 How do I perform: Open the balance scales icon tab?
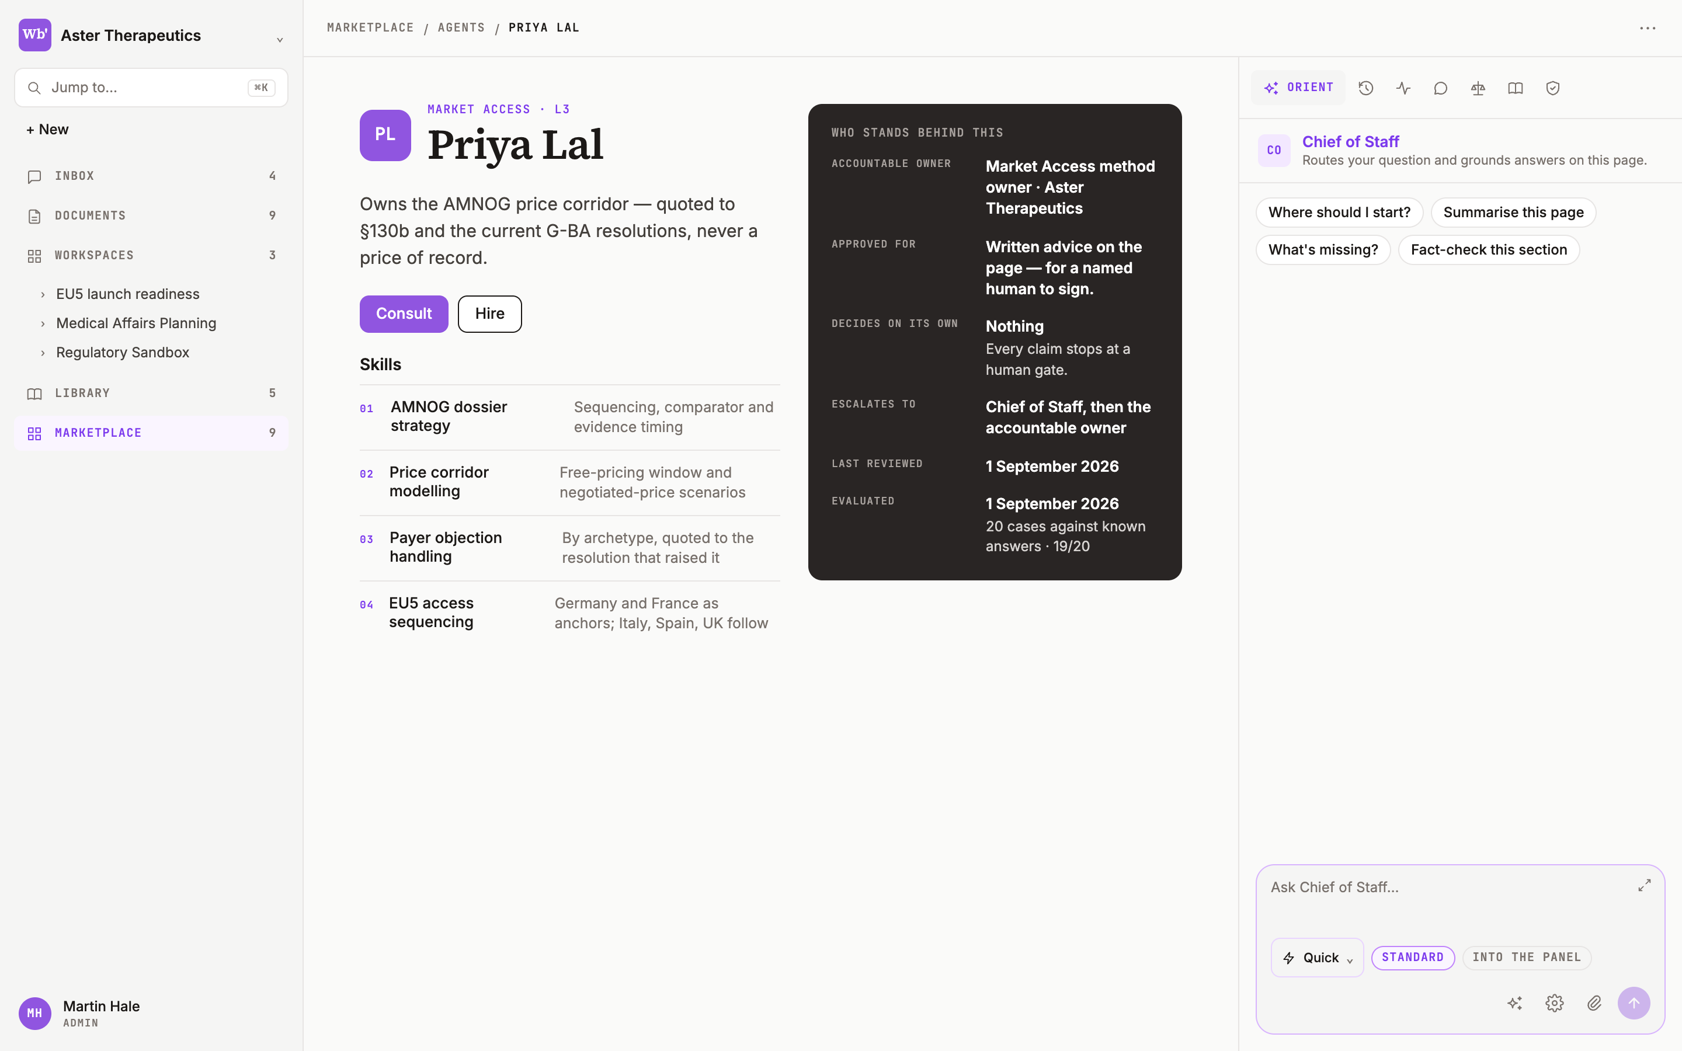1478,88
